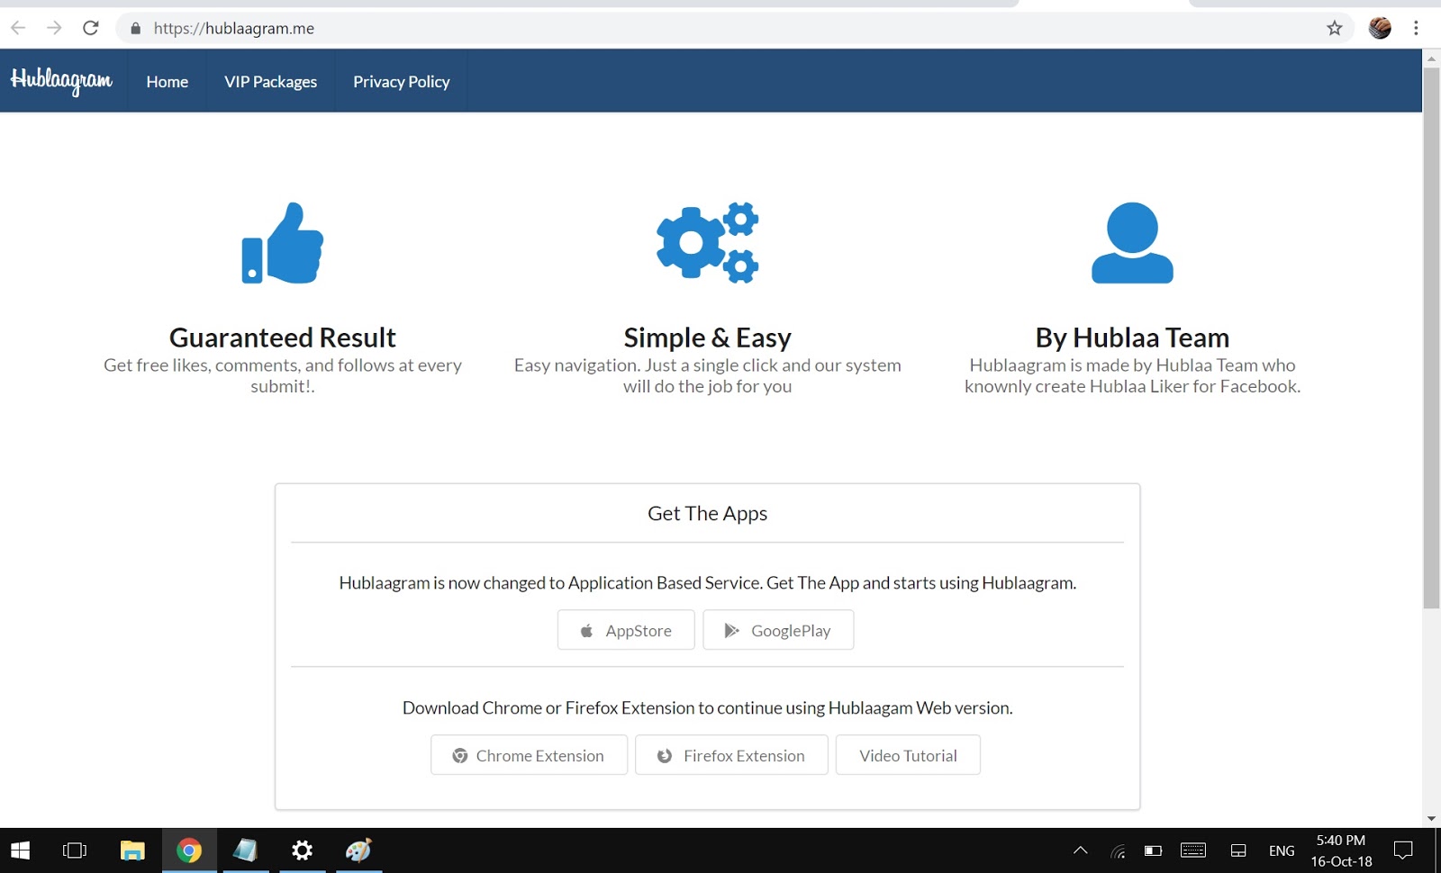This screenshot has width=1441, height=873.
Task: Open the clock showing 5:40 PM
Action: coord(1341,850)
